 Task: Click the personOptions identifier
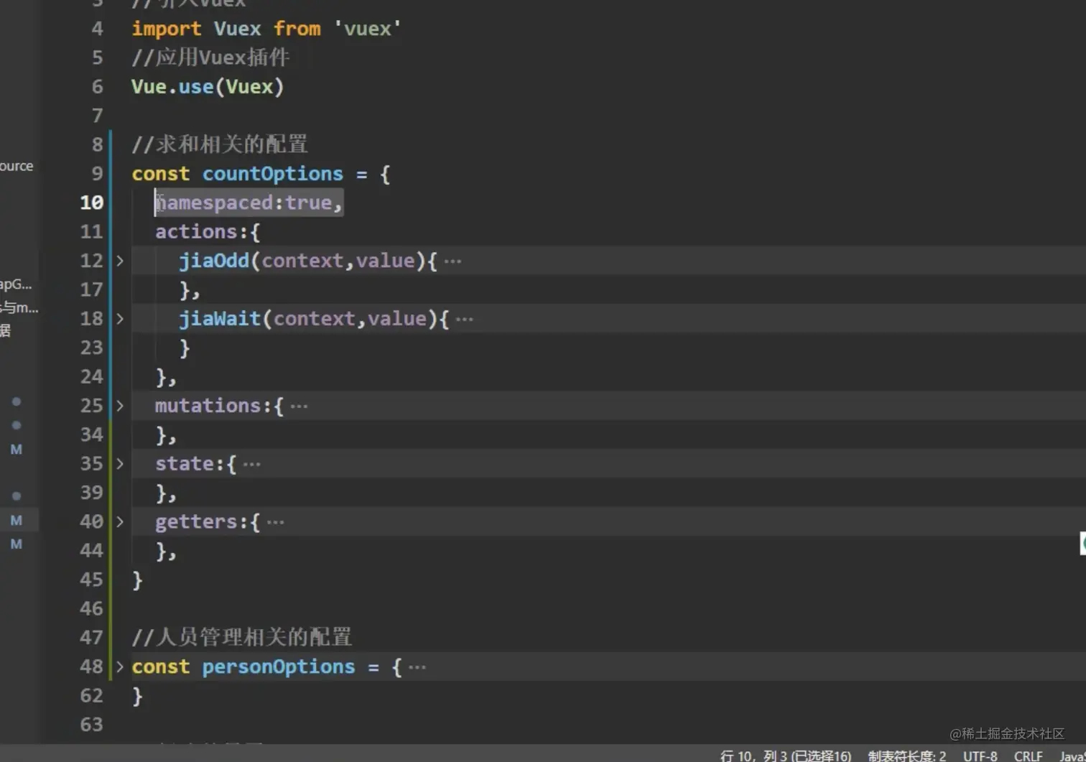(278, 667)
